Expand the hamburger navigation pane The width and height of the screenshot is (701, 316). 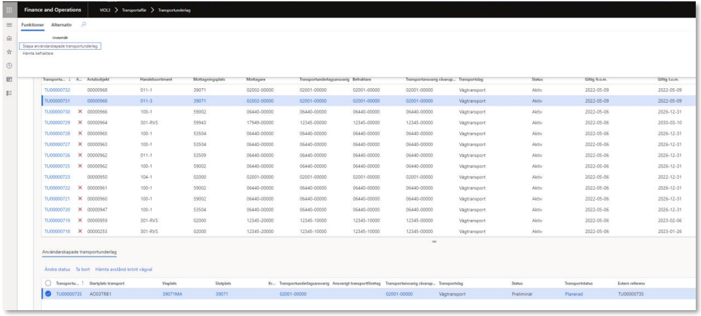click(x=9, y=25)
